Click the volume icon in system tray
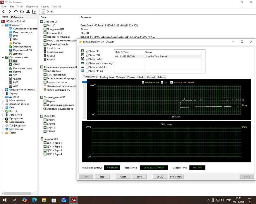The image size is (256, 204). [x=222, y=200]
